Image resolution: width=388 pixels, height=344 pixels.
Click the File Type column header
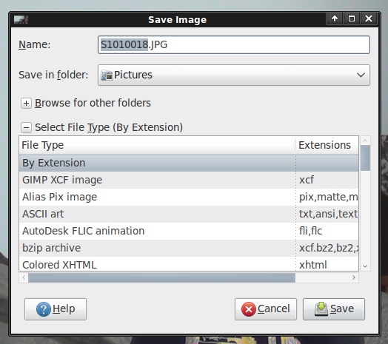pyautogui.click(x=157, y=145)
